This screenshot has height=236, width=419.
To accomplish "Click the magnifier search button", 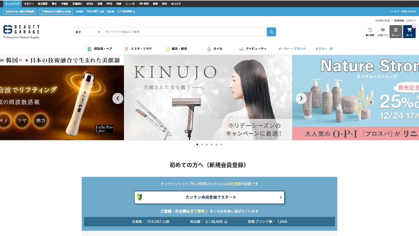I will click(271, 32).
